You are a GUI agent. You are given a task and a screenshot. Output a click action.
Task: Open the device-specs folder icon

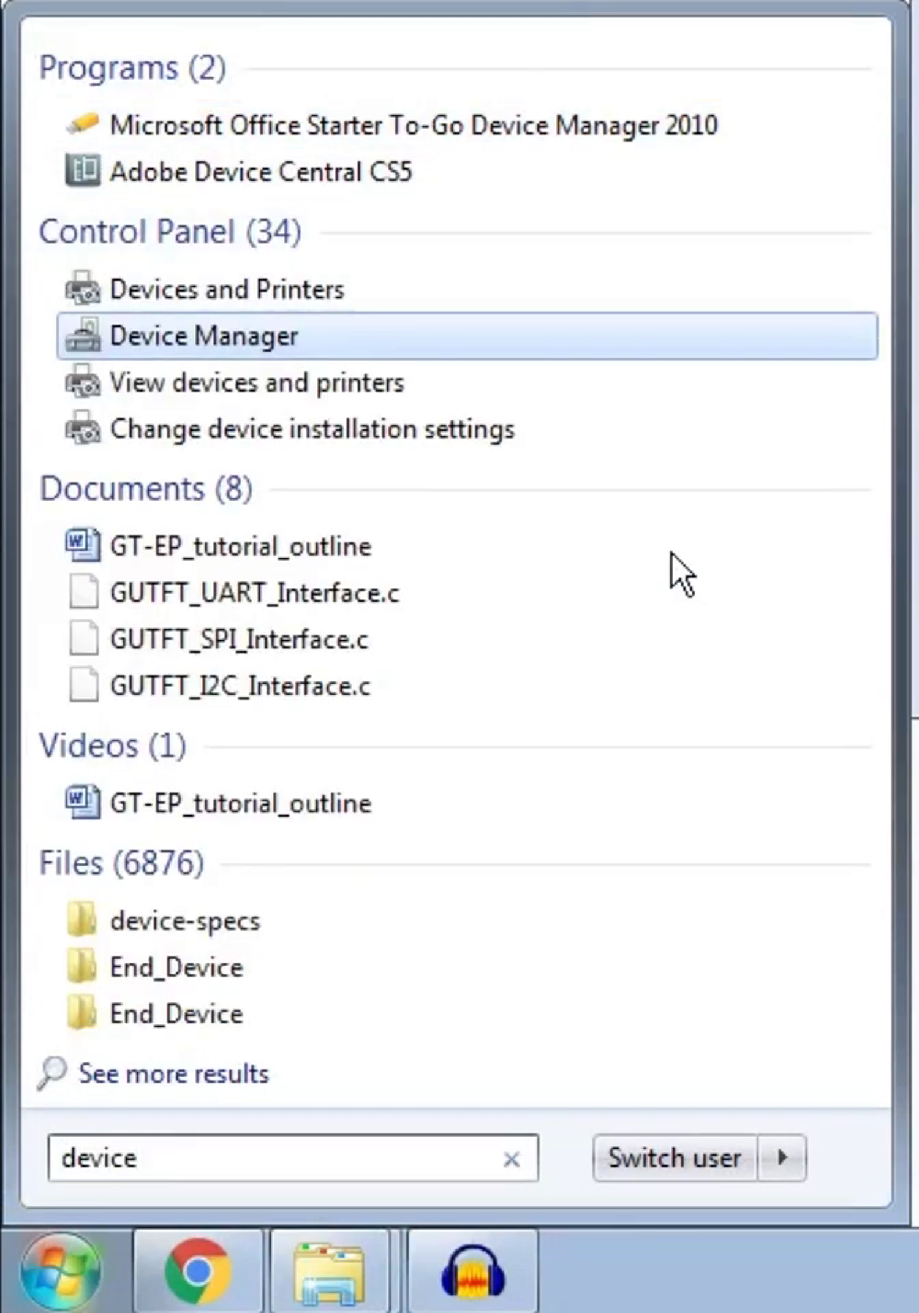(x=82, y=920)
